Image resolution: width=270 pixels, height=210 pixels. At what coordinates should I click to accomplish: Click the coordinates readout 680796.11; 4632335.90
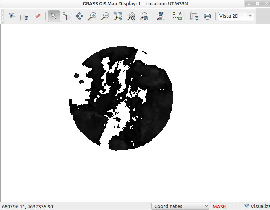(28, 206)
